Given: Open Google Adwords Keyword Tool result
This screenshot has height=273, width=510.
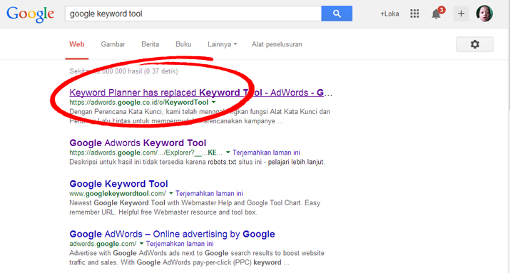Looking at the screenshot, I should tap(138, 143).
